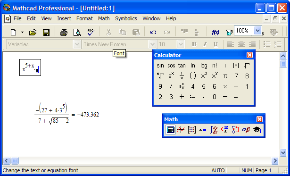Toggle Underline formatting
Image resolution: width=290 pixels, height=176 pixels.
[215, 44]
